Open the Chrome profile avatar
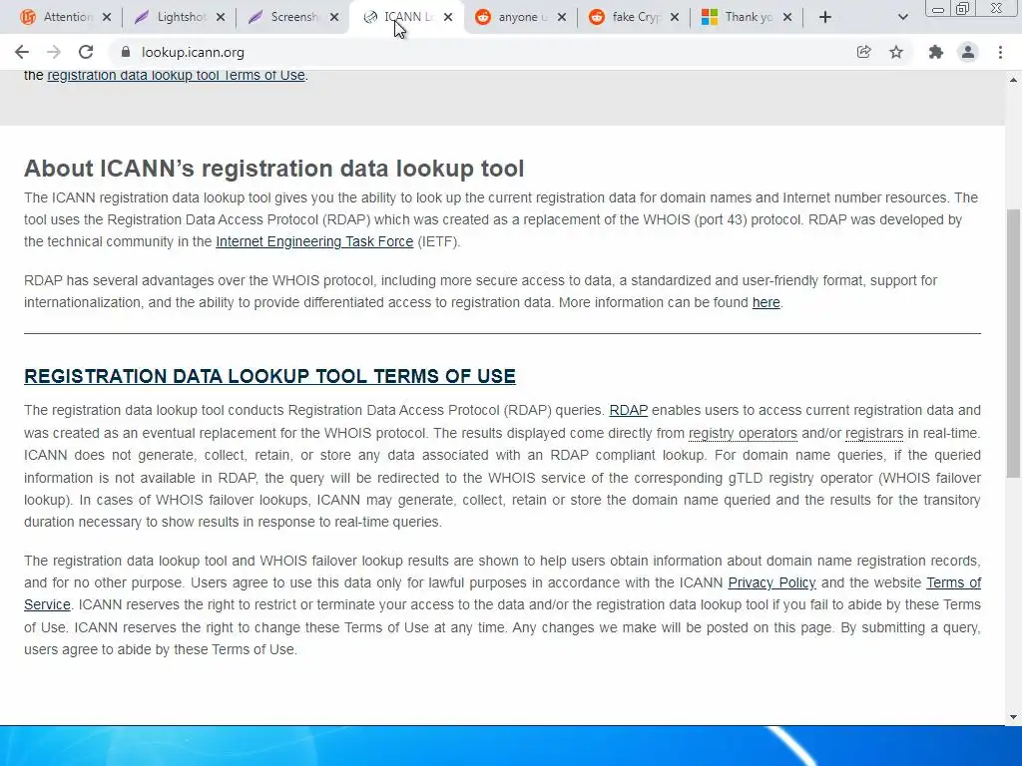 tap(968, 52)
